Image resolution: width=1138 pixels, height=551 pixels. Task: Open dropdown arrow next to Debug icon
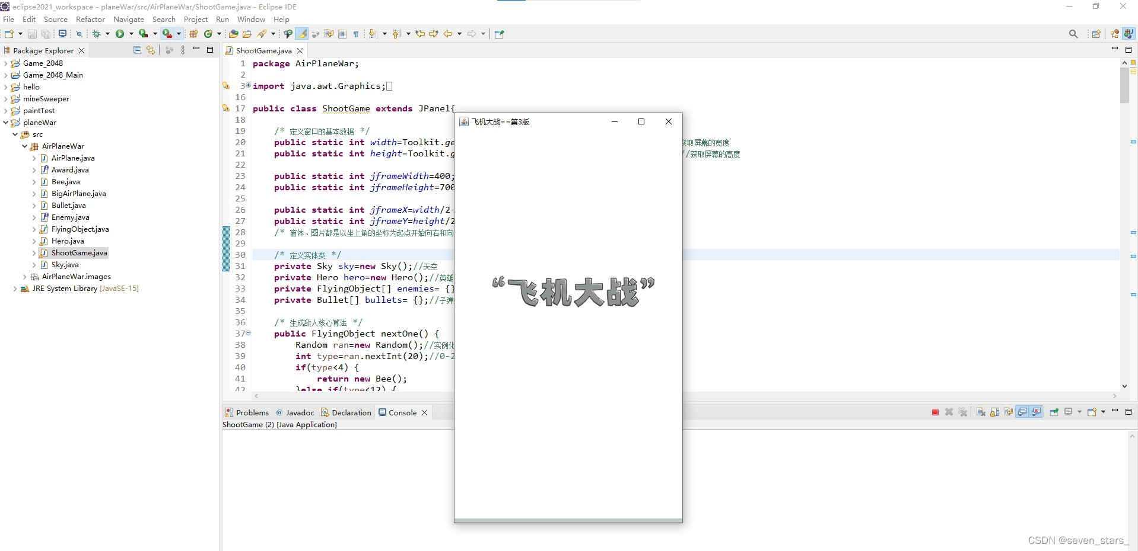(x=107, y=34)
